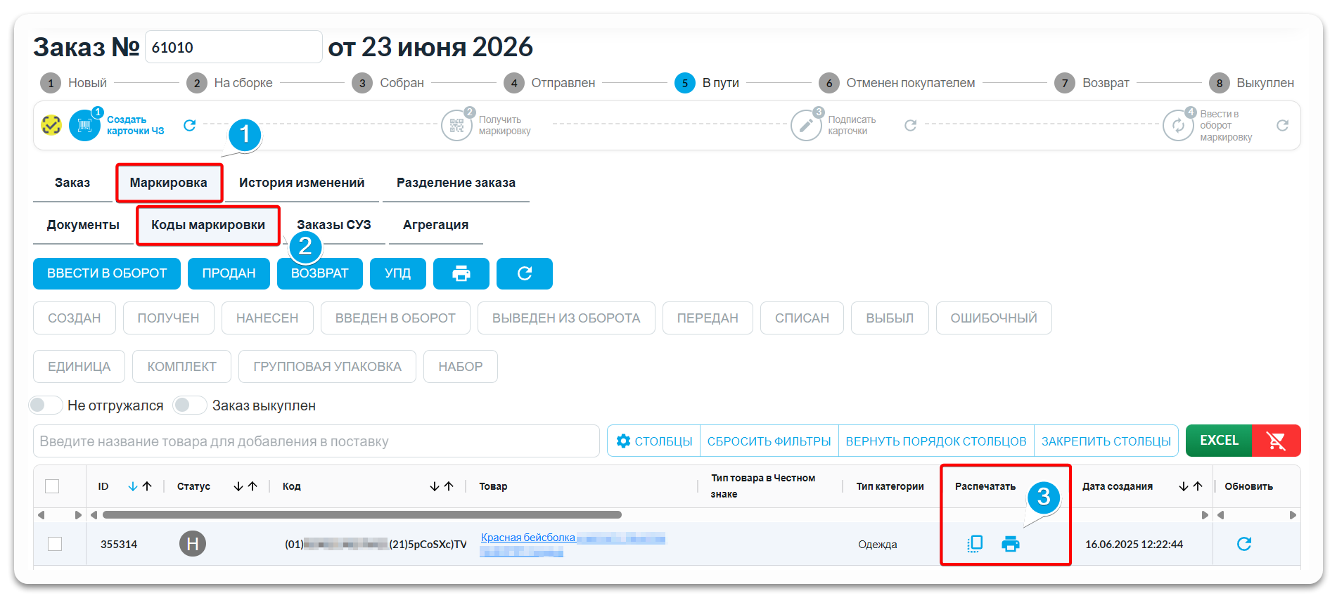This screenshot has width=1337, height=598.
Task: Toggle the КОМПЛЕКТ package type filter
Action: [182, 367]
